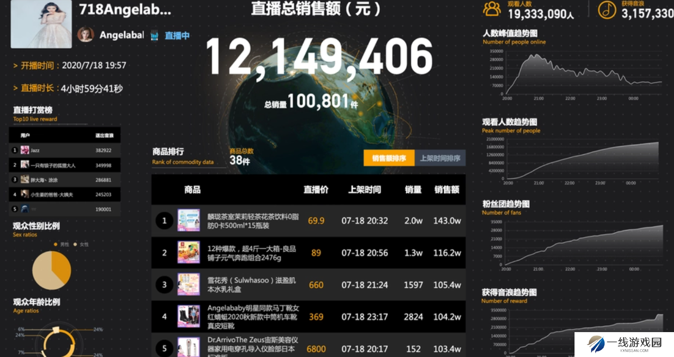Click the 女性 legend dot

click(75, 244)
